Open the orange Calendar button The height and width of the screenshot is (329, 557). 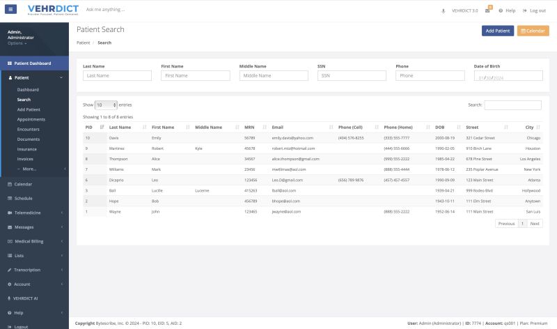click(533, 31)
